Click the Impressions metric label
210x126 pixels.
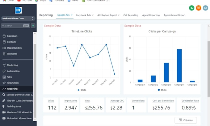click(71, 101)
